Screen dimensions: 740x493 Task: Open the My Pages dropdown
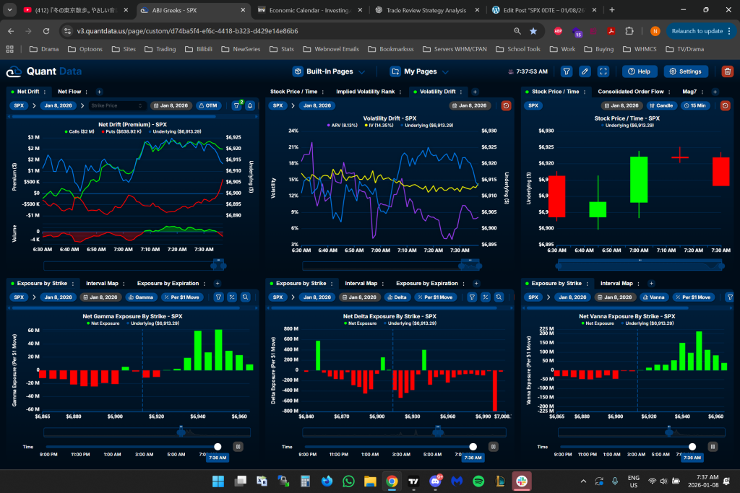click(x=419, y=71)
